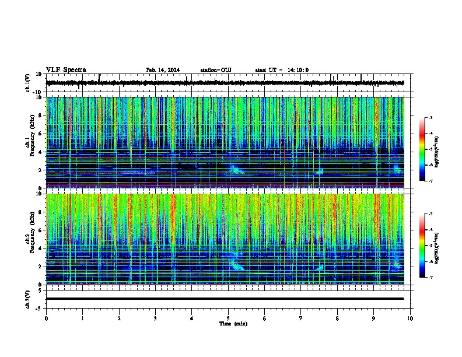Click the thick black ch.3 voltage line
Image resolution: width=462 pixels, height=357 pixels.
coord(225,299)
